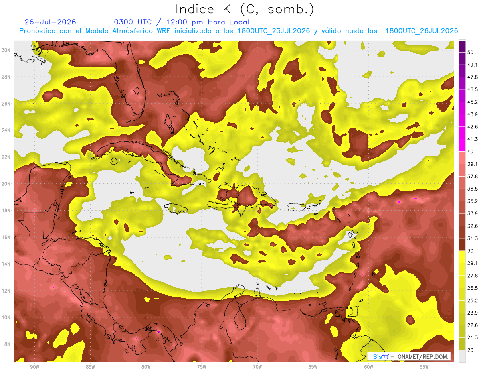This screenshot has width=481, height=372.
Task: Click the 28N latitude axis label
Action: pyautogui.click(x=6, y=77)
